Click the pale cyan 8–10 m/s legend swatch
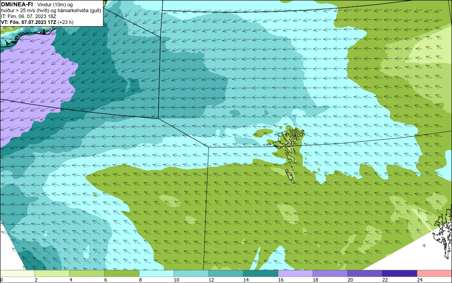452x283 pixels. [x=156, y=274]
